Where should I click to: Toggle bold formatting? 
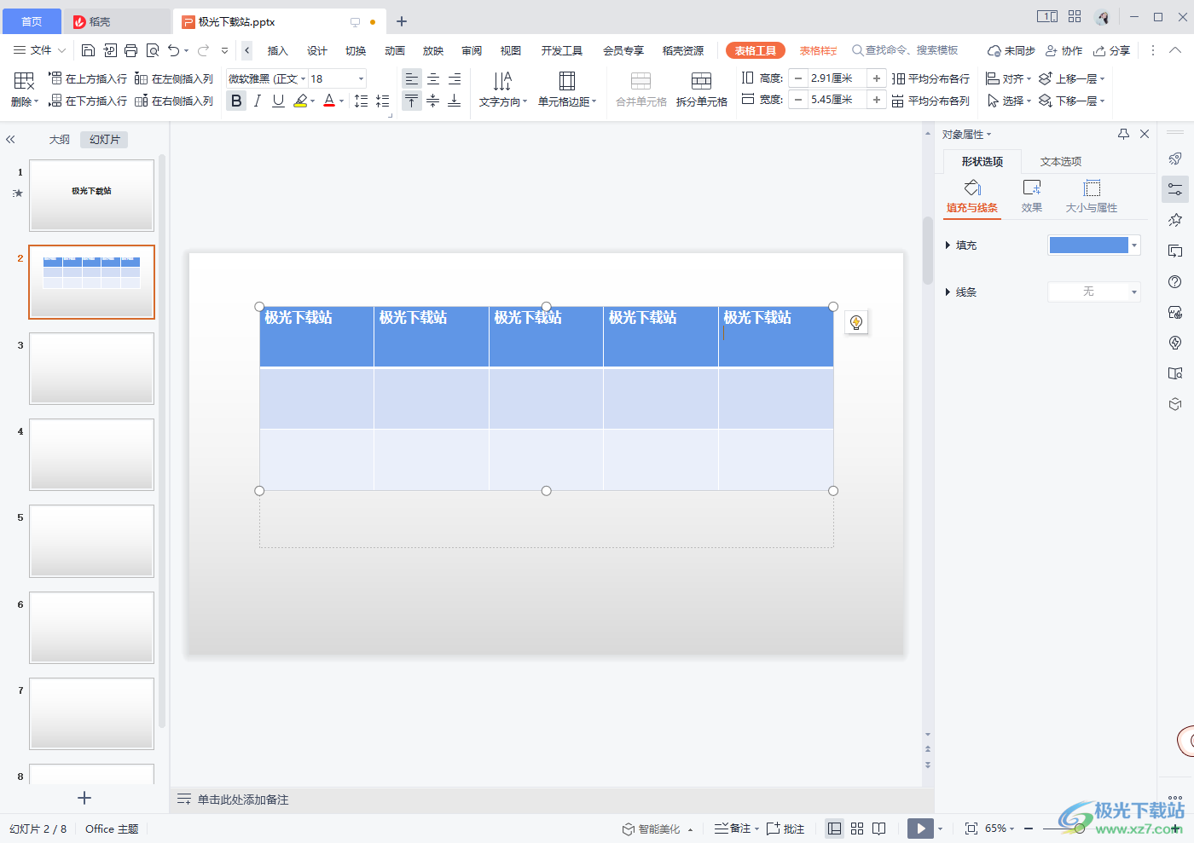tap(236, 101)
